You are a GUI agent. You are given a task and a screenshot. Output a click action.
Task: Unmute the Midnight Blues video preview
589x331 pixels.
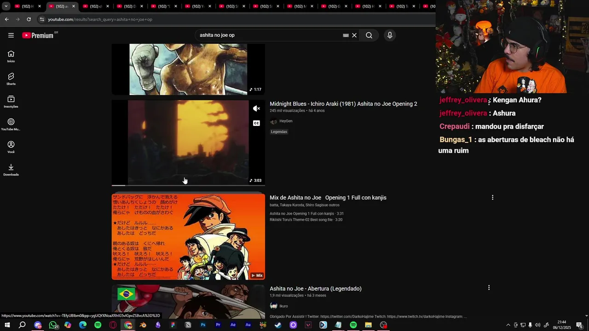257,108
